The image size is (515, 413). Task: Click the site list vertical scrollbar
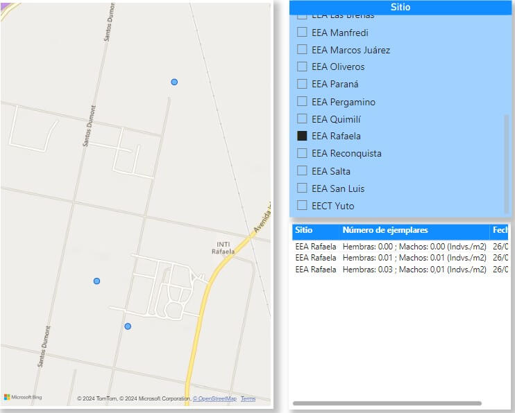pos(506,163)
